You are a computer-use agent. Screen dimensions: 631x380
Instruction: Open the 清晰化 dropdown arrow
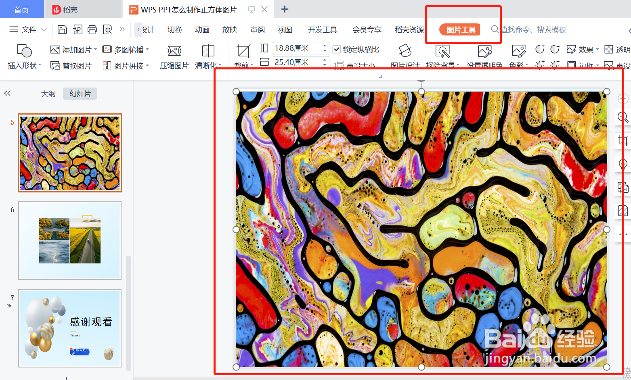[x=220, y=65]
